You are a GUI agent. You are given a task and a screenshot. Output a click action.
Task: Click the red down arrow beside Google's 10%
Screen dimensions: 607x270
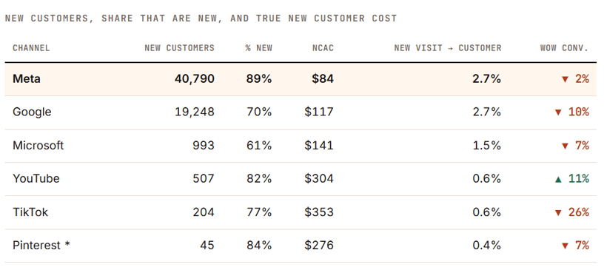[558, 112]
